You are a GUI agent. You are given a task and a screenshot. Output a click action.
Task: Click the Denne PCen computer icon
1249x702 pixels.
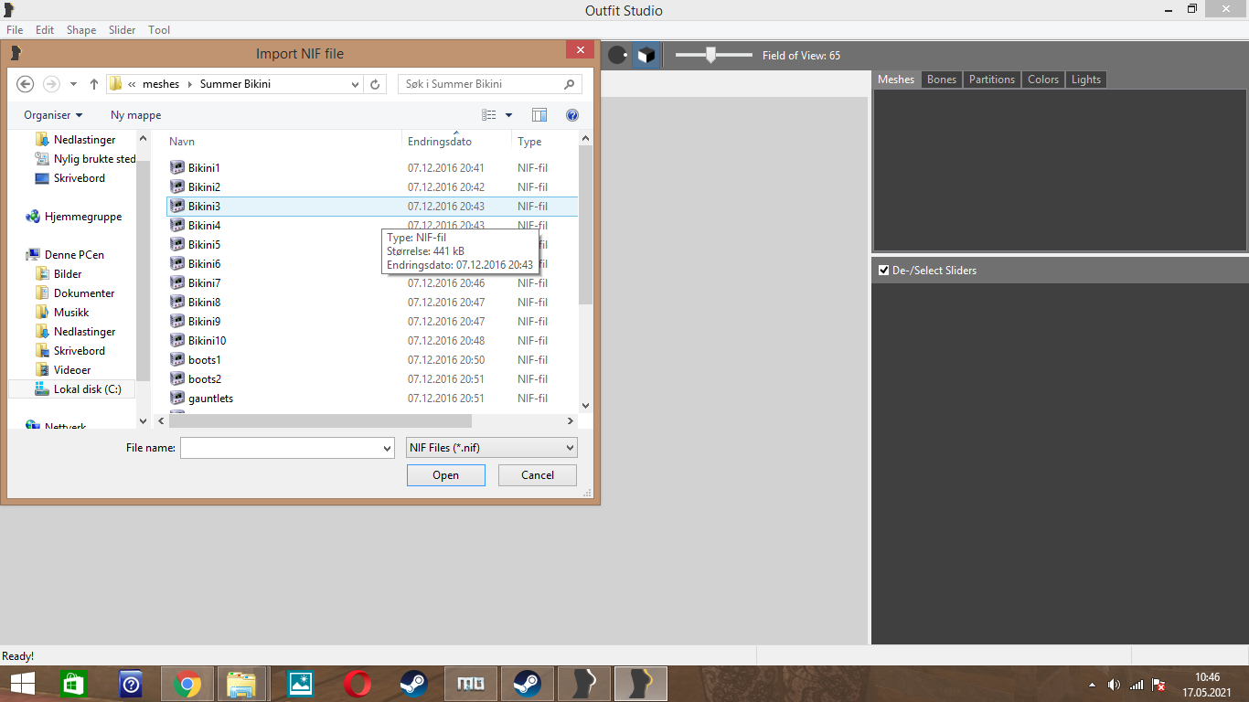click(x=33, y=255)
